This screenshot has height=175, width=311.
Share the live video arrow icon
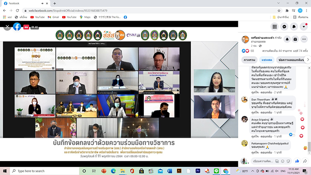pyautogui.click(x=305, y=161)
